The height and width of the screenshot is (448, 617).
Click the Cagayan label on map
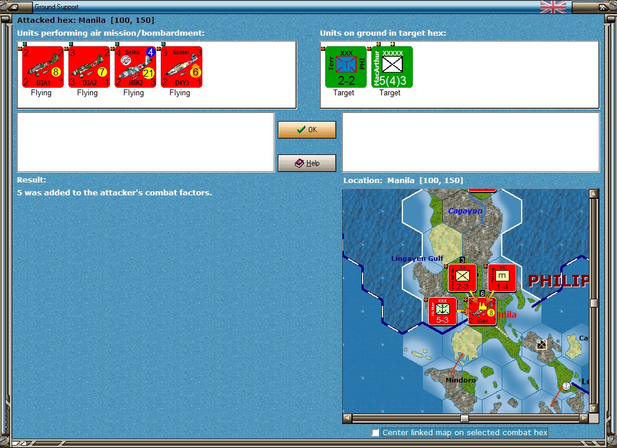(465, 211)
